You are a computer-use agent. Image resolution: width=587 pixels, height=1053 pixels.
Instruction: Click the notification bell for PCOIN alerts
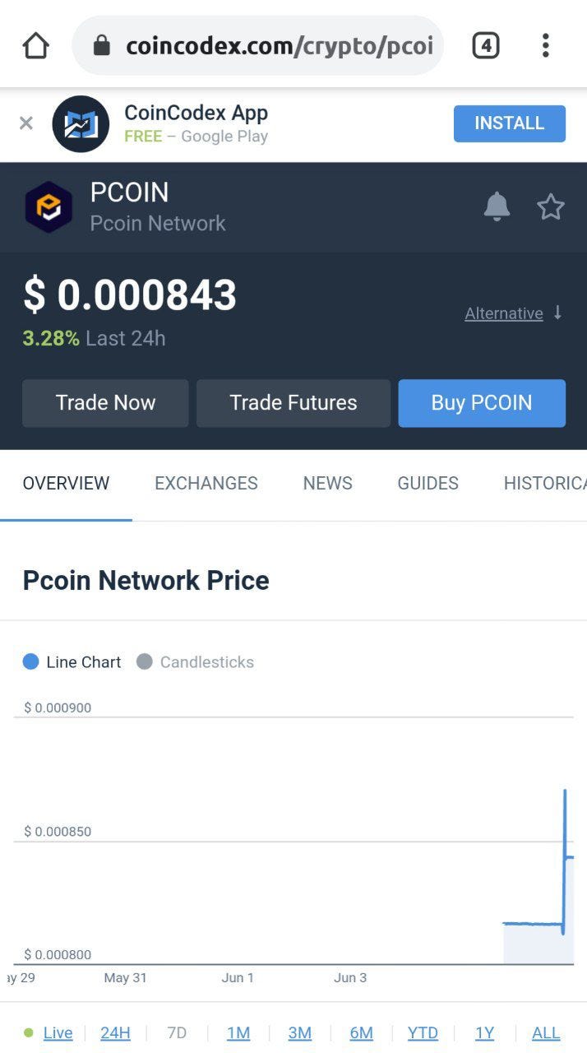[x=497, y=206]
